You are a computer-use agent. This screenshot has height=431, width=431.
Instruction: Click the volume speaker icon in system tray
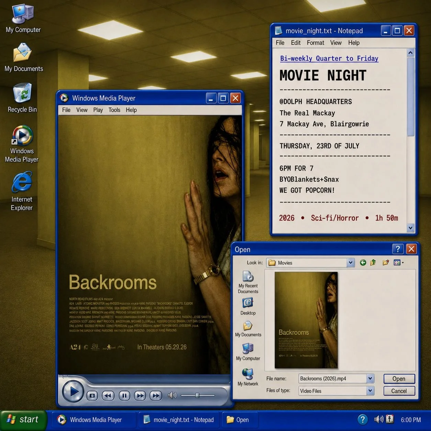378,419
